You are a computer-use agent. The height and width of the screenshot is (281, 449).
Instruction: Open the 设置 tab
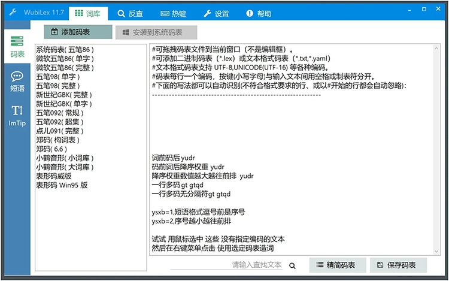click(x=217, y=13)
